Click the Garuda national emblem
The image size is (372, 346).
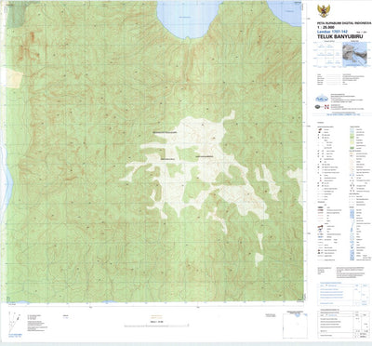click(324, 11)
